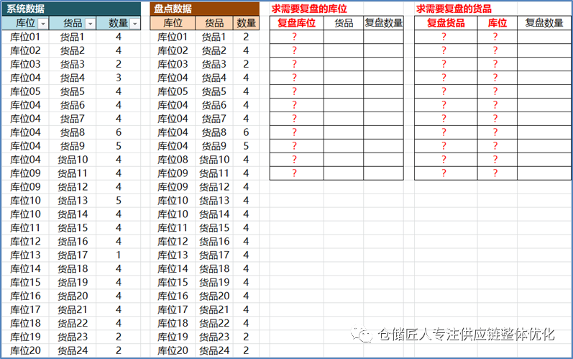Select the 复盘货品 column header
573x359 pixels.
click(x=446, y=23)
